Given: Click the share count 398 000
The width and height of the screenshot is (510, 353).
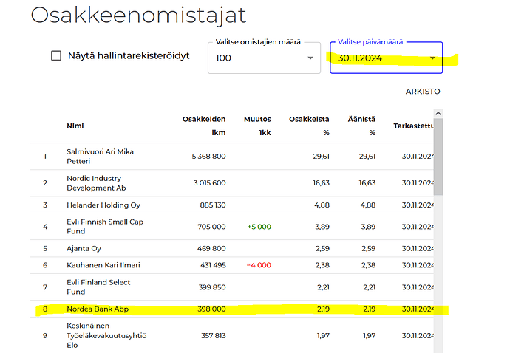Looking at the screenshot, I should click(211, 309).
